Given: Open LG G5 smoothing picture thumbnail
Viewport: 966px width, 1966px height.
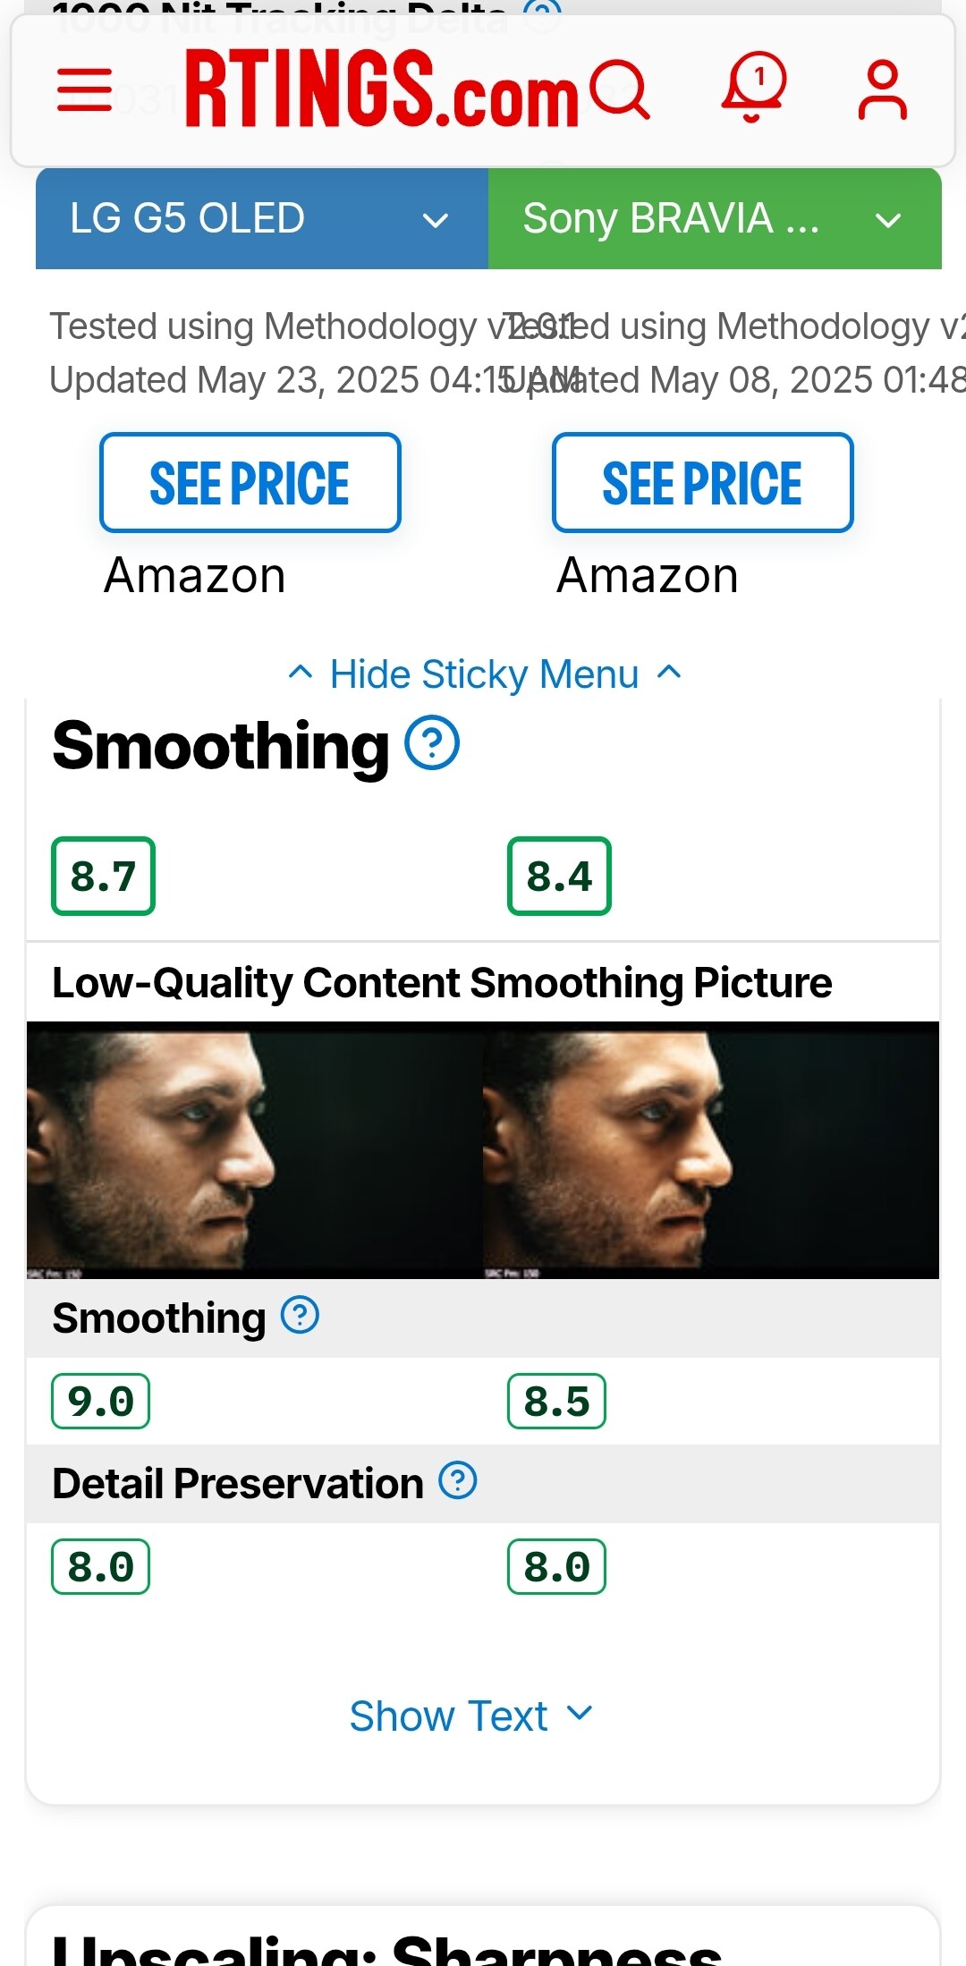Looking at the screenshot, I should point(255,1150).
